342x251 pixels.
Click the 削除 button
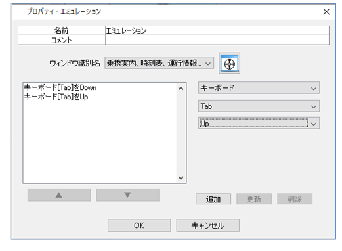[295, 199]
